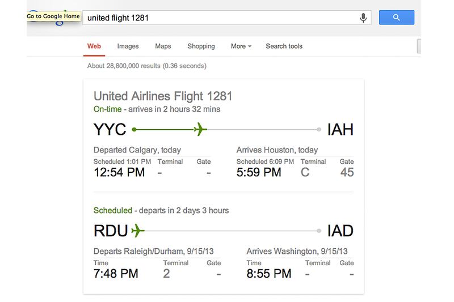Viewport: 454px width, 302px height.
Task: Click the partially visible button at right edge
Action: tap(419, 46)
